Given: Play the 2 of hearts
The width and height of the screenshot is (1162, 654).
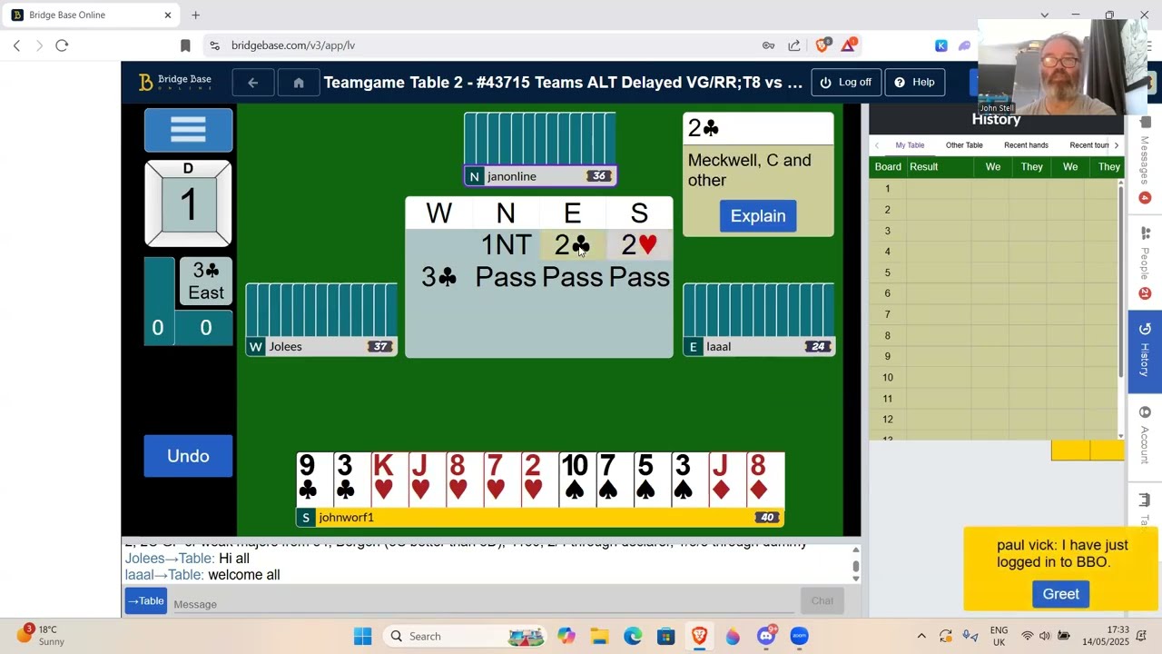Looking at the screenshot, I should pyautogui.click(x=539, y=480).
